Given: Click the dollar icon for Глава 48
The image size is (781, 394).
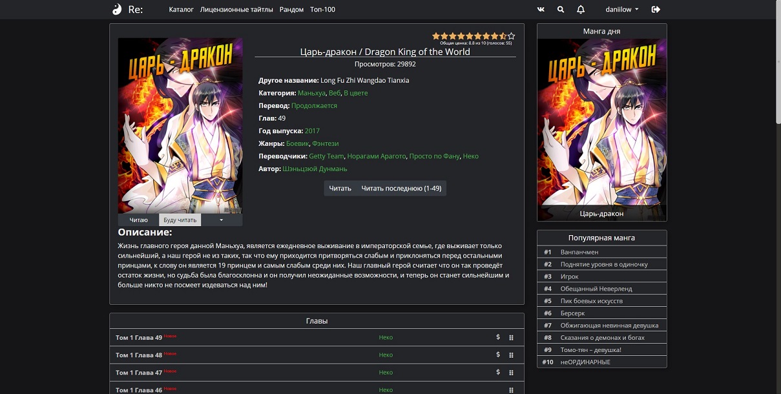Looking at the screenshot, I should tap(498, 355).
